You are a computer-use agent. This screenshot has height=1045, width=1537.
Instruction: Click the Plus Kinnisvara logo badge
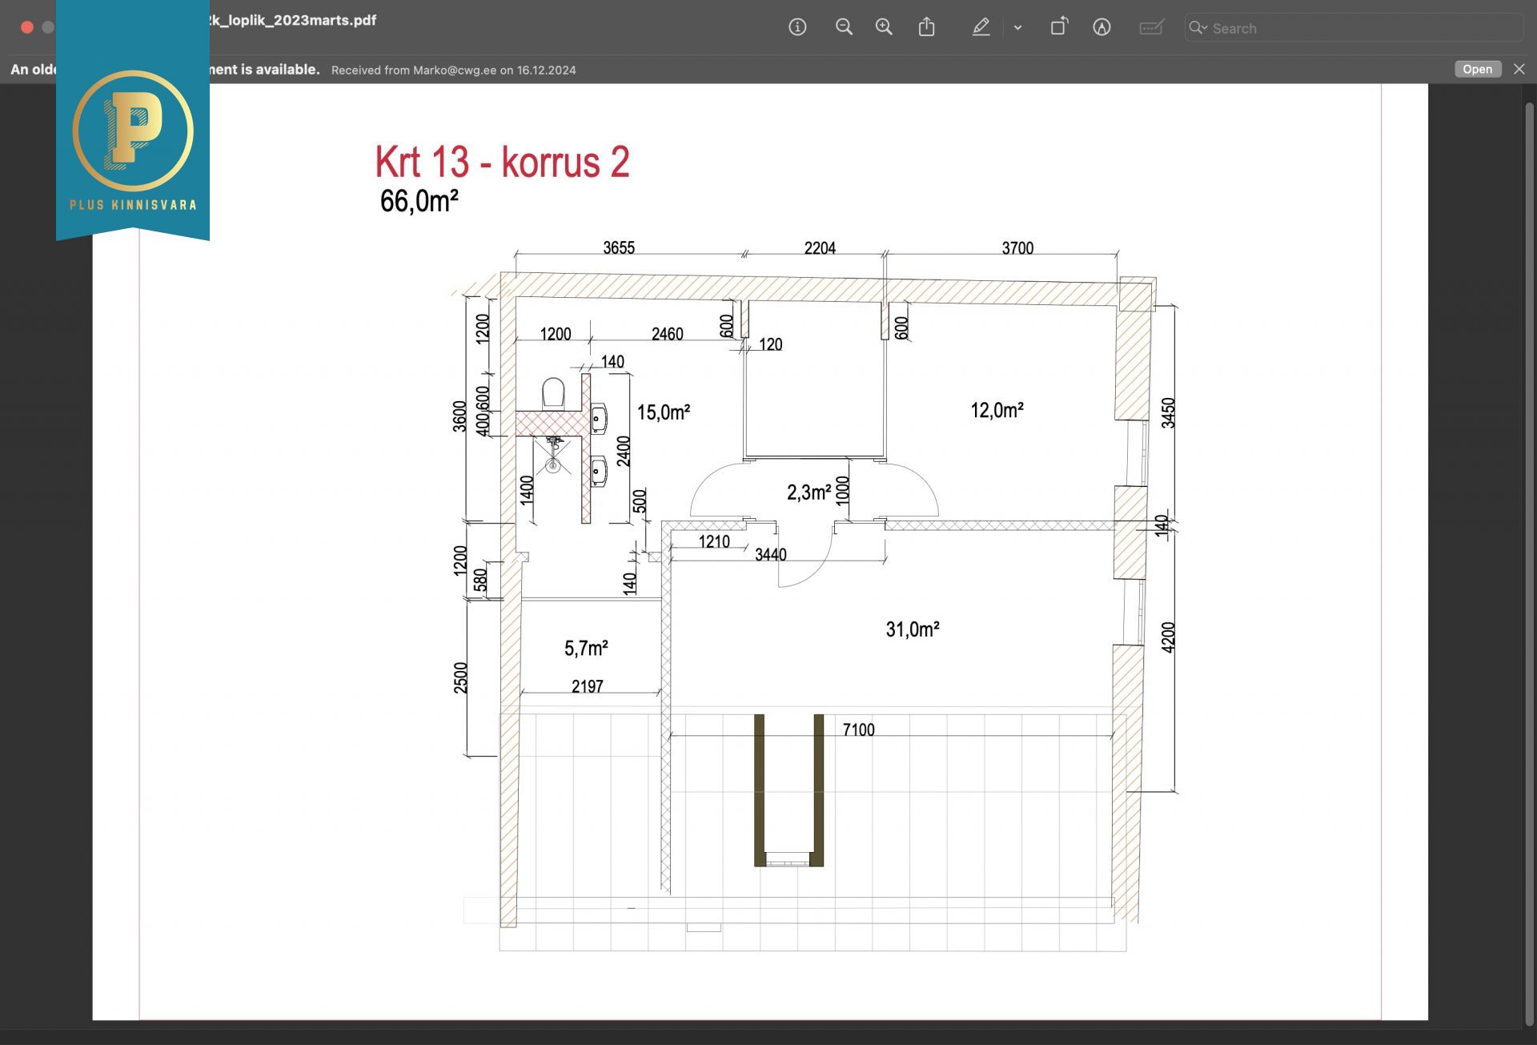[x=133, y=132]
